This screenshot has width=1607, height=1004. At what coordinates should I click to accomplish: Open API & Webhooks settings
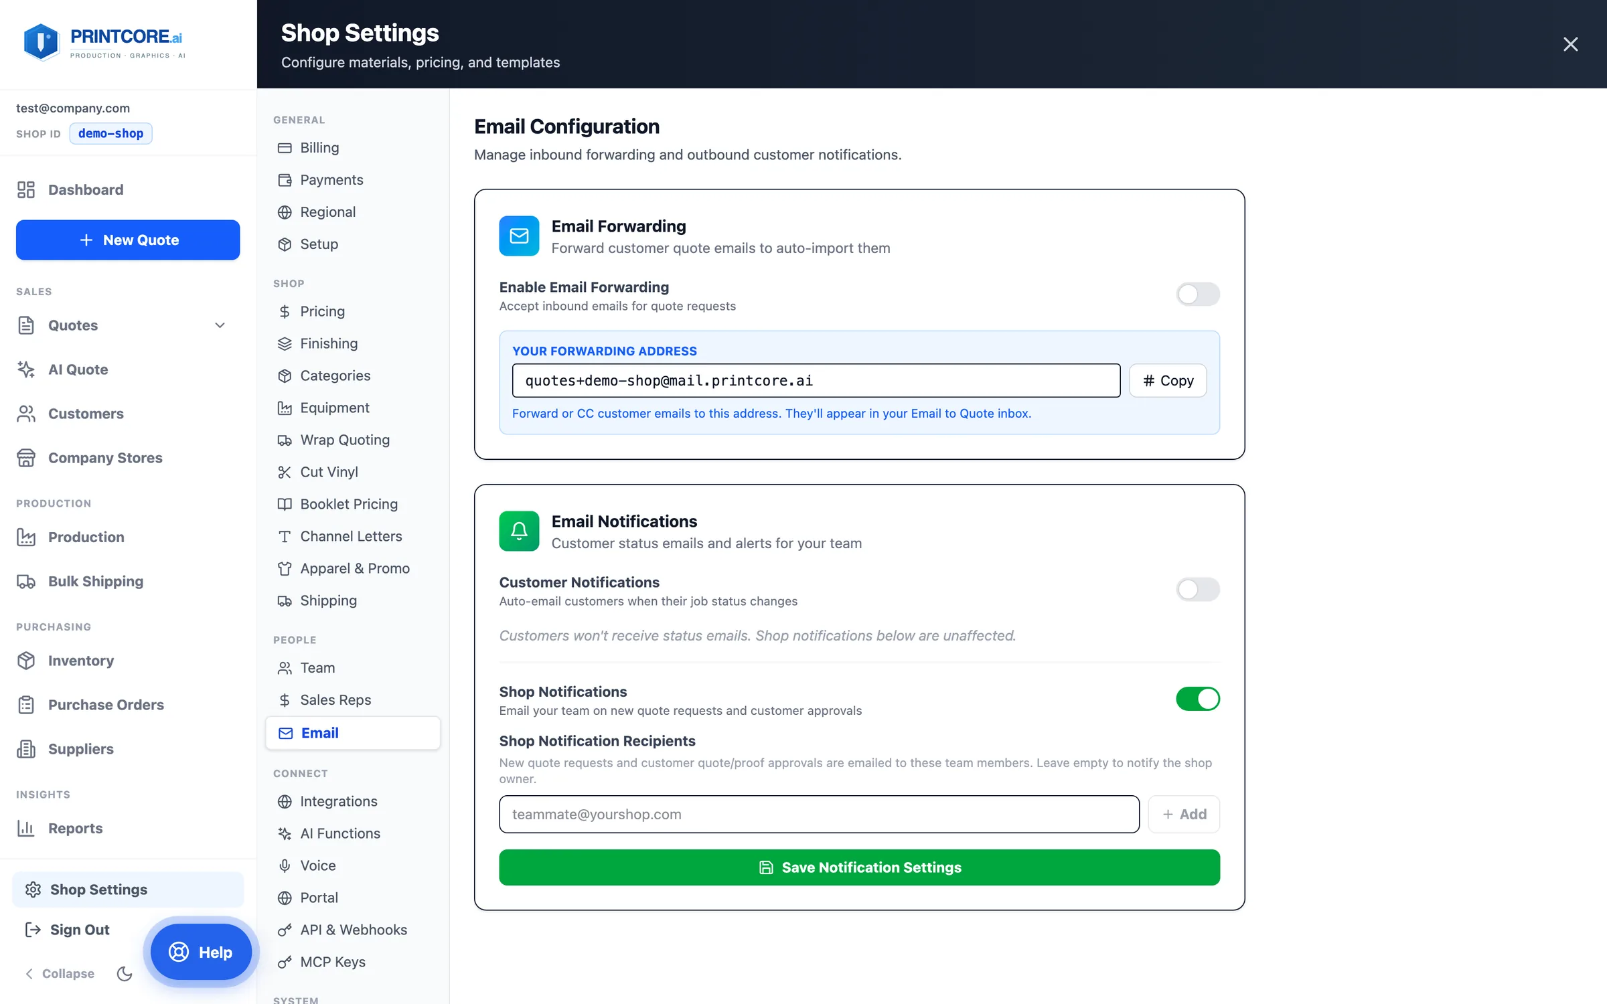[x=353, y=930]
